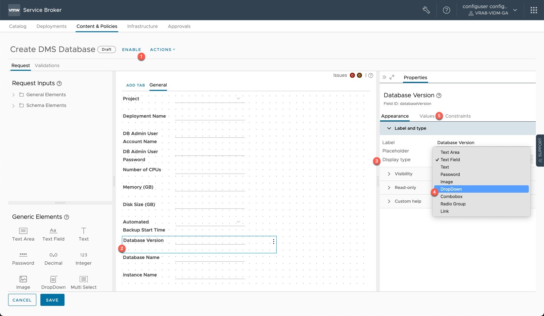Click the SAVE button
544x316 pixels.
(52, 300)
